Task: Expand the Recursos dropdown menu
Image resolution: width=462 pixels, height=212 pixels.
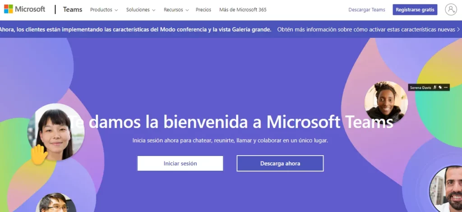Action: [x=176, y=10]
